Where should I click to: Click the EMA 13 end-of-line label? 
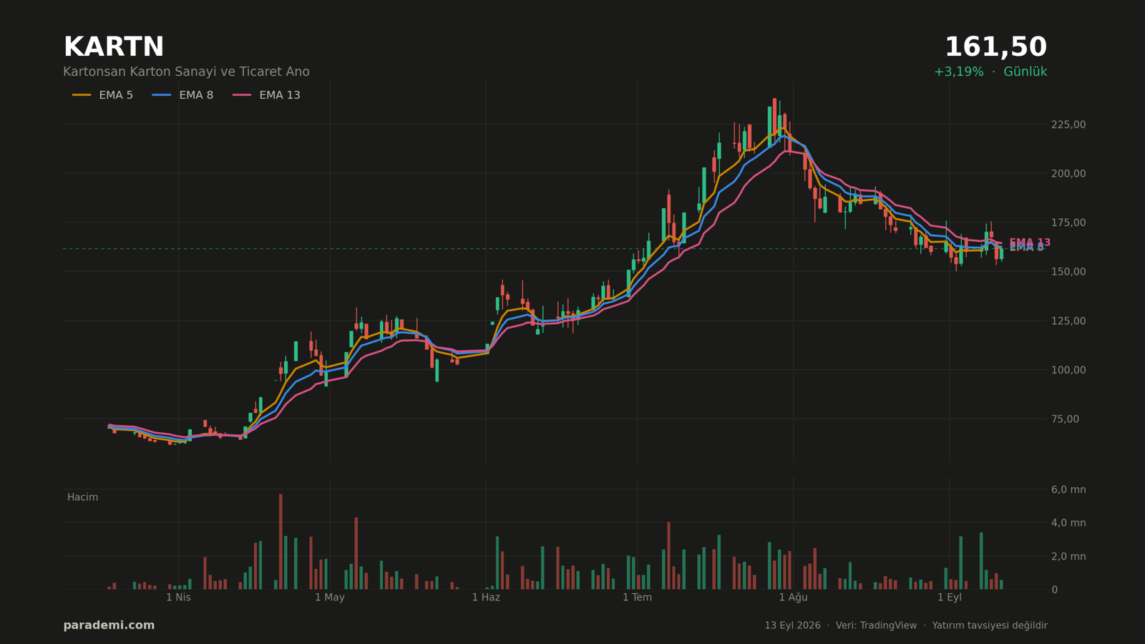tap(1030, 243)
